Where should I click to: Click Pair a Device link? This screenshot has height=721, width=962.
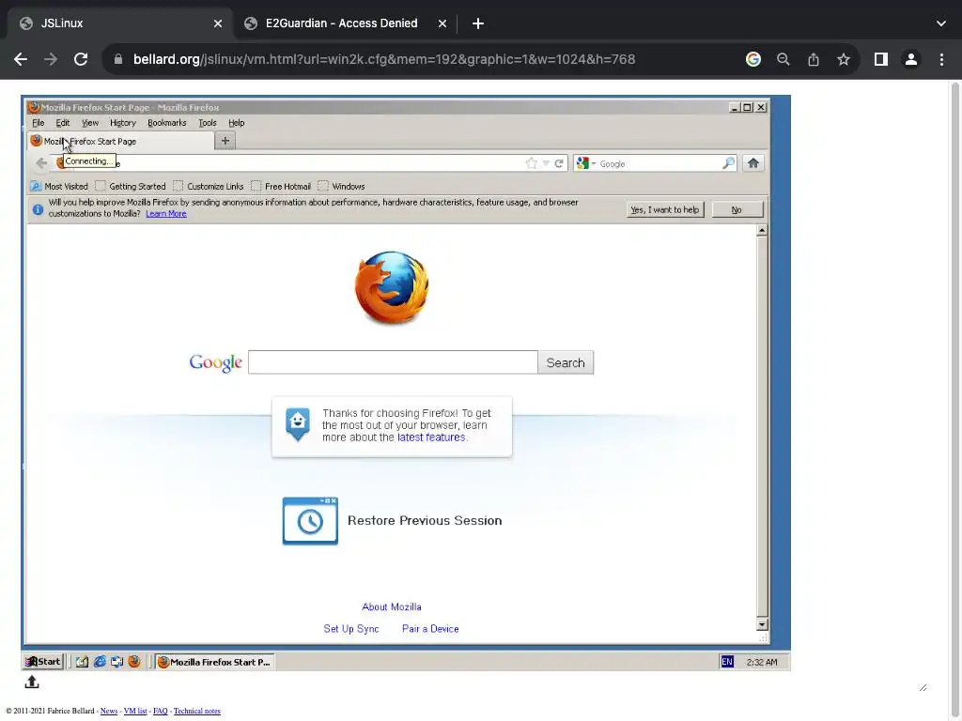click(430, 629)
